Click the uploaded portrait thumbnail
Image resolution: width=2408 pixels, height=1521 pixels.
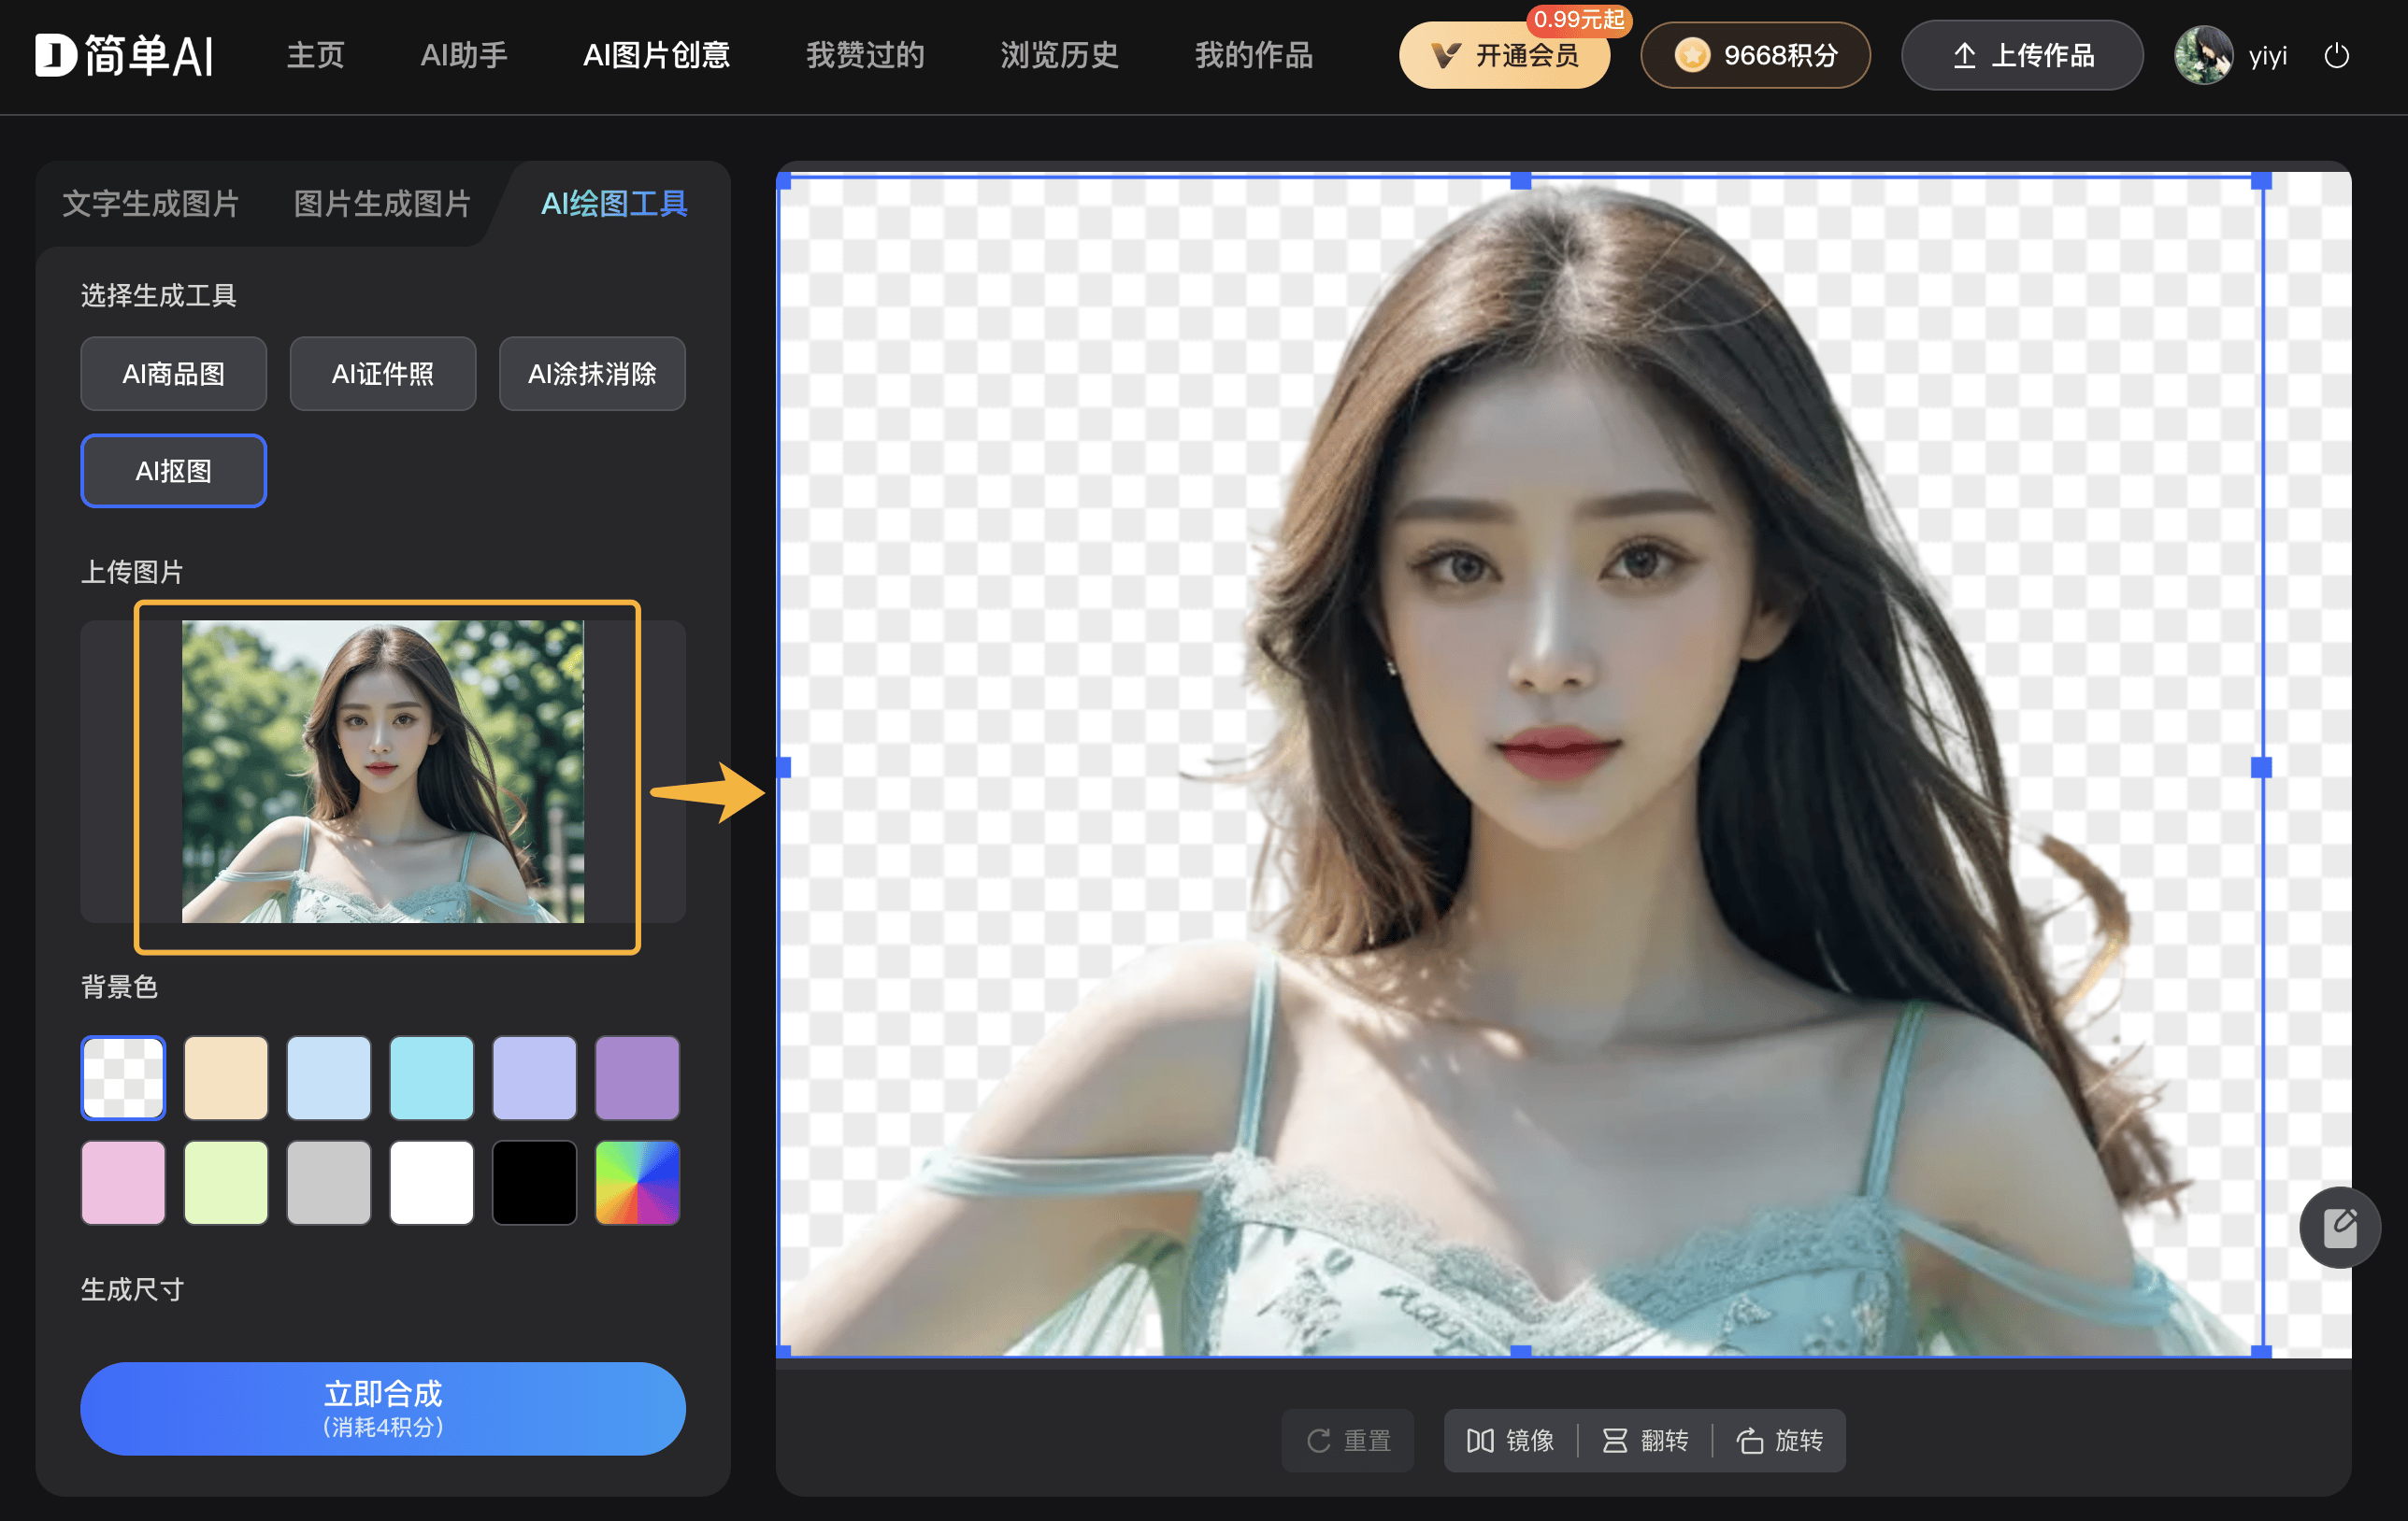[388, 775]
